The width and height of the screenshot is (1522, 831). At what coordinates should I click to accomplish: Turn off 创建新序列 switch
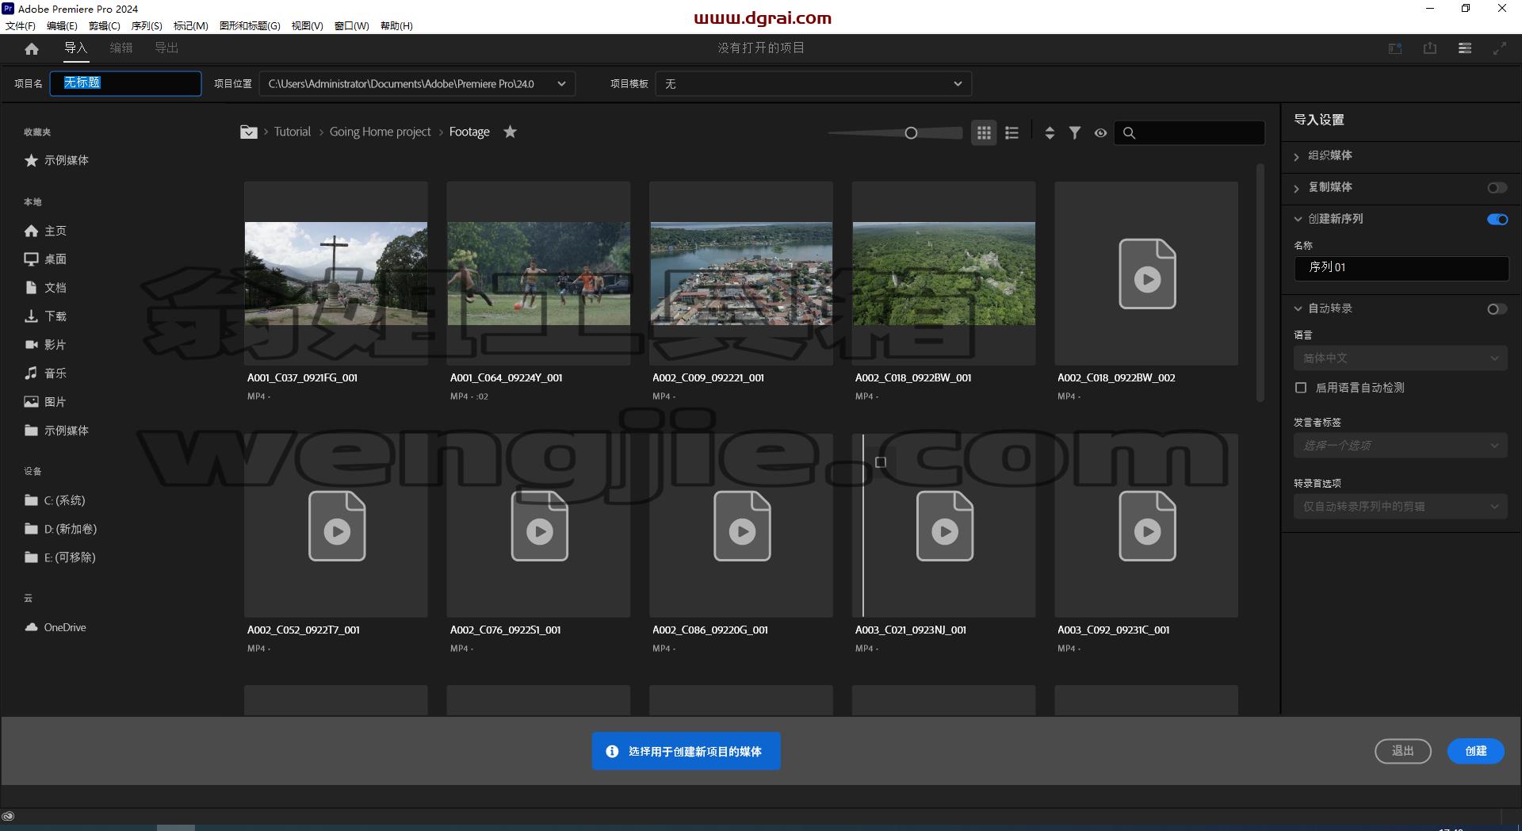(x=1497, y=220)
